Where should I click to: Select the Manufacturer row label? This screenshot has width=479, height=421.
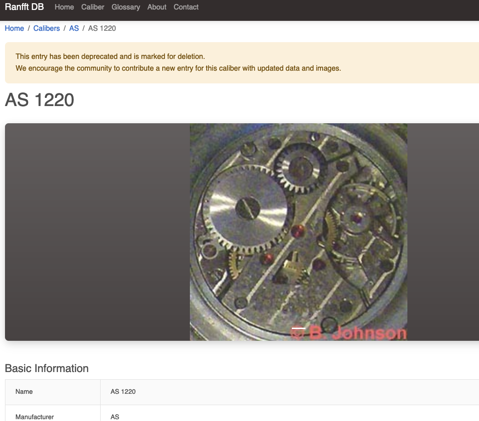pos(34,416)
